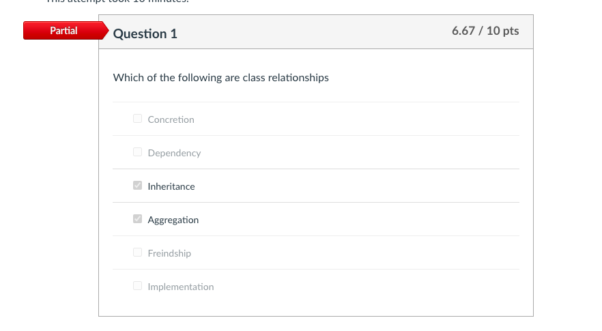This screenshot has width=602, height=331.
Task: Click the red Partial badge
Action: (x=63, y=31)
